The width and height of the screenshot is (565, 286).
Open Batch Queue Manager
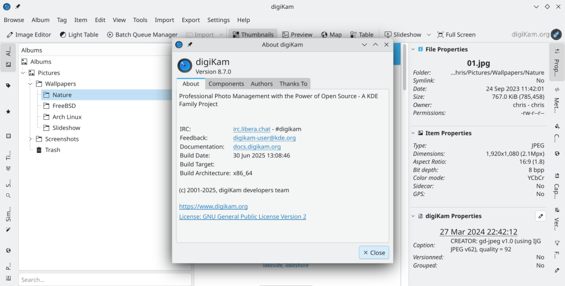[142, 34]
